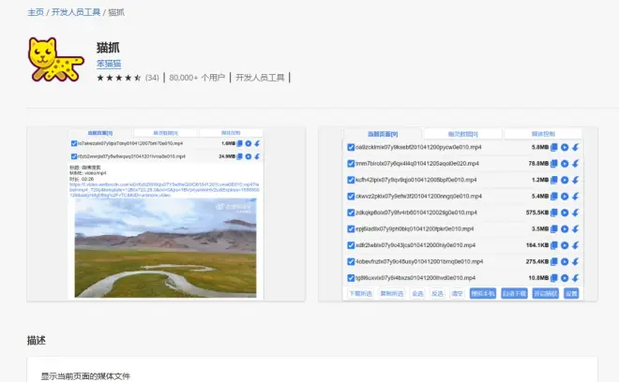Click the copy icon for the 575.5KB file

pos(554,213)
